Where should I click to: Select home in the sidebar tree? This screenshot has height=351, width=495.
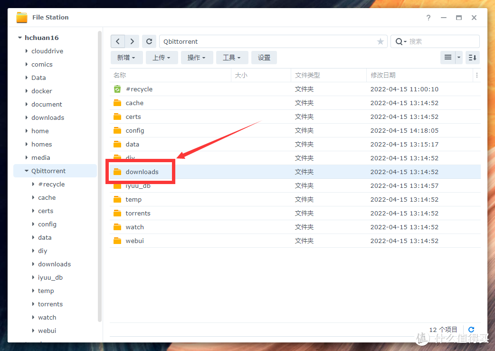(40, 131)
